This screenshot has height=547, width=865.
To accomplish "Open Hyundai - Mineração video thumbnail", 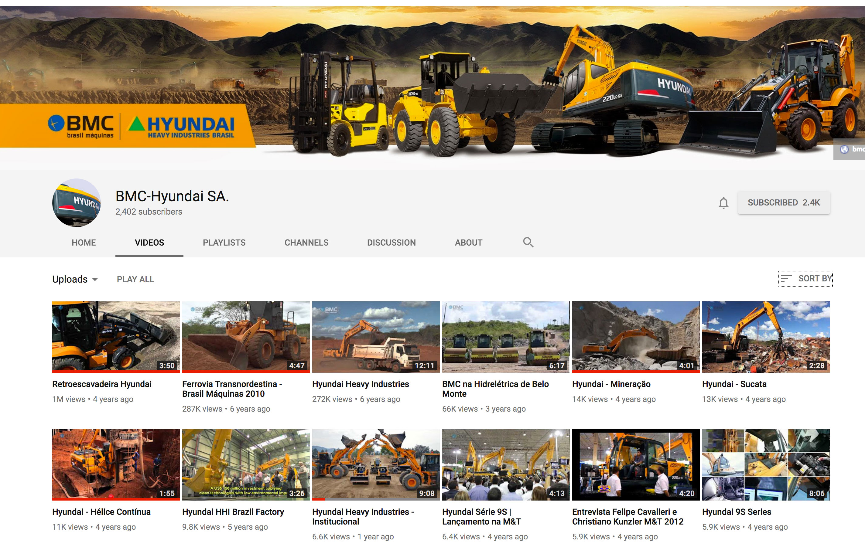I will (x=636, y=337).
